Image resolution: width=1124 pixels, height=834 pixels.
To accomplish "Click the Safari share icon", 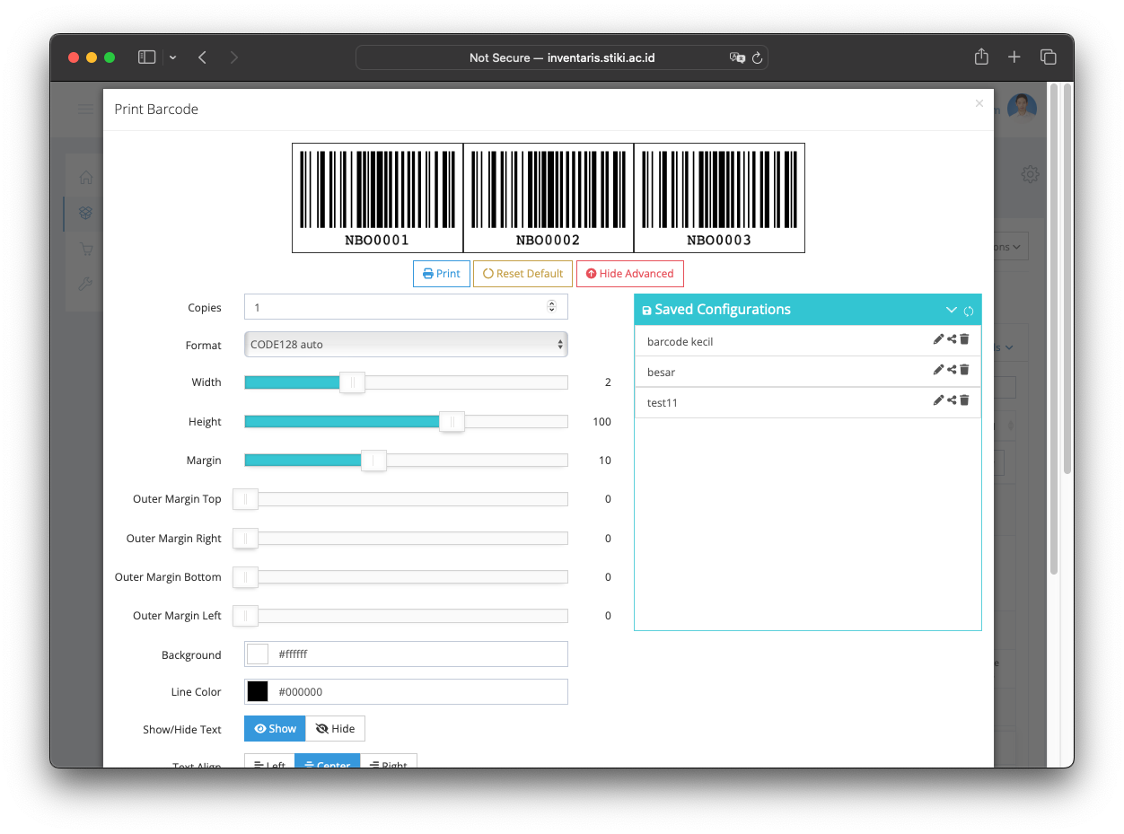I will [x=981, y=57].
